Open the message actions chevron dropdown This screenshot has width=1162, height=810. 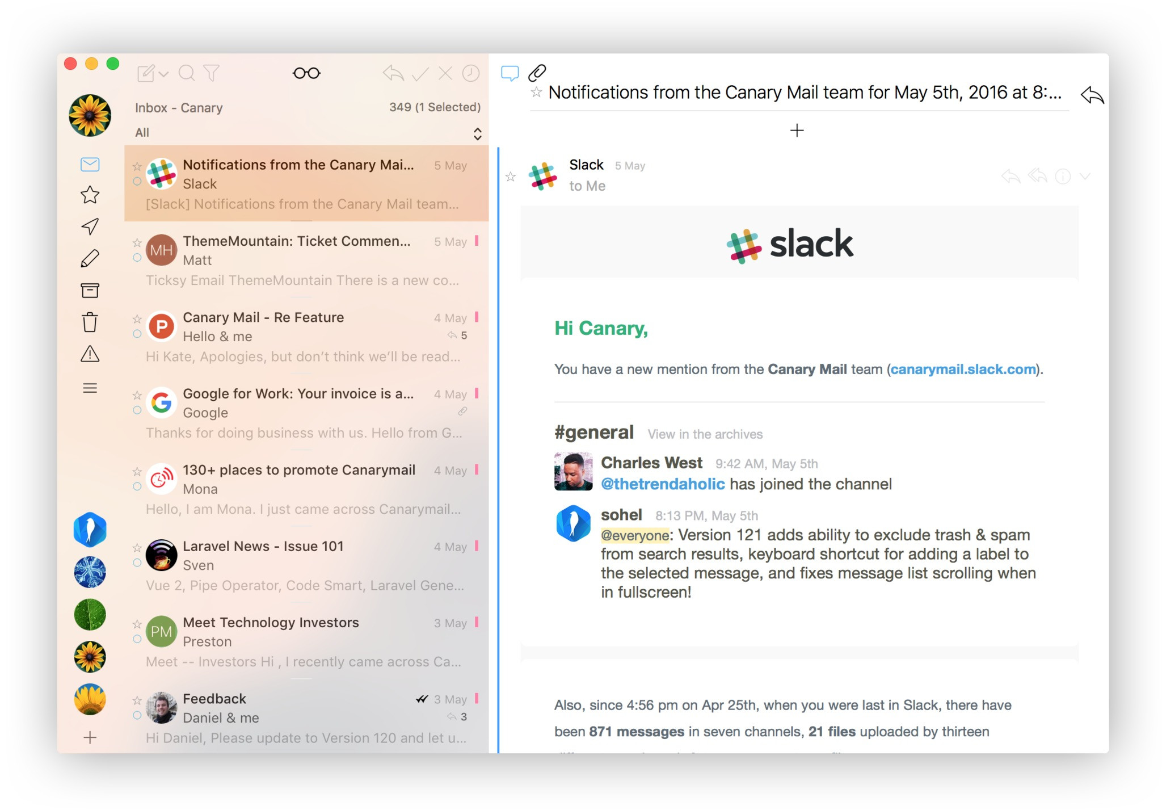coord(1085,177)
